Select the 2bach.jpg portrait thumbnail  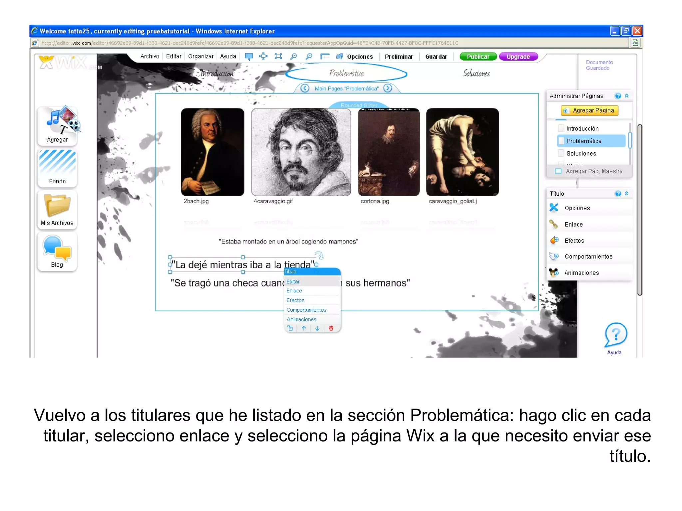point(212,152)
